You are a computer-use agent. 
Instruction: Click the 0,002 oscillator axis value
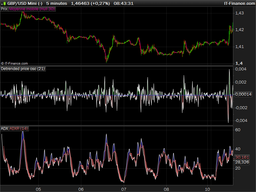pos(241,82)
